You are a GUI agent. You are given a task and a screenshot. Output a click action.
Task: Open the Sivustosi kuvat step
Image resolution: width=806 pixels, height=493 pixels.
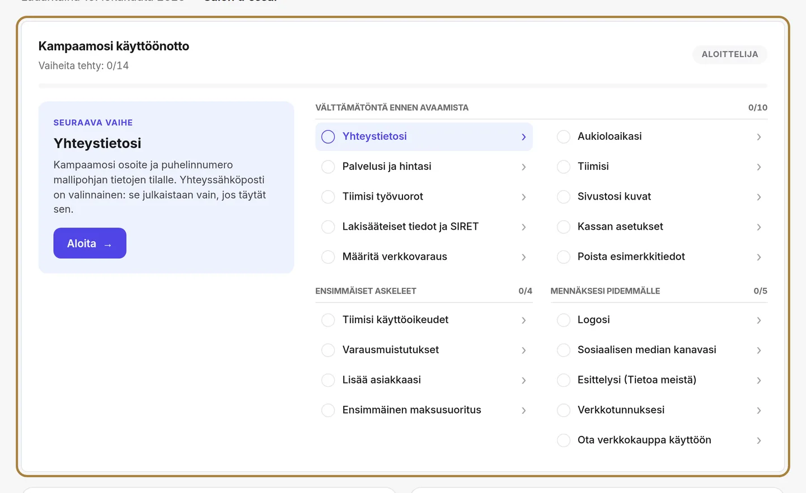coord(659,197)
